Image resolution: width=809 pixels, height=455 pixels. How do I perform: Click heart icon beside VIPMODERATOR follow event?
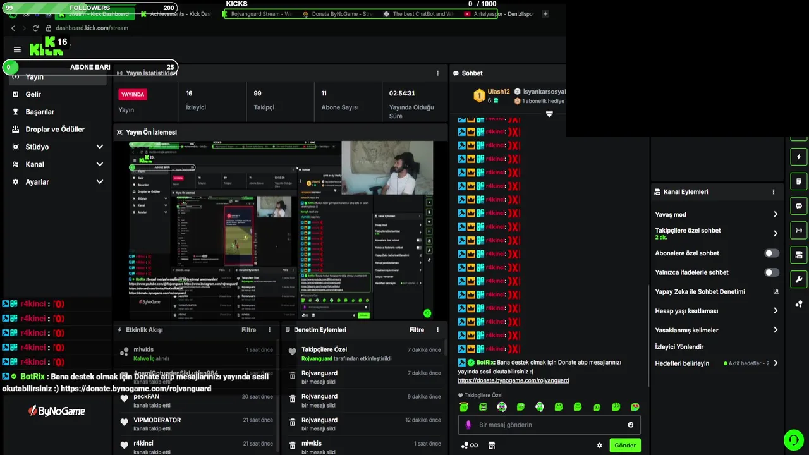124,422
